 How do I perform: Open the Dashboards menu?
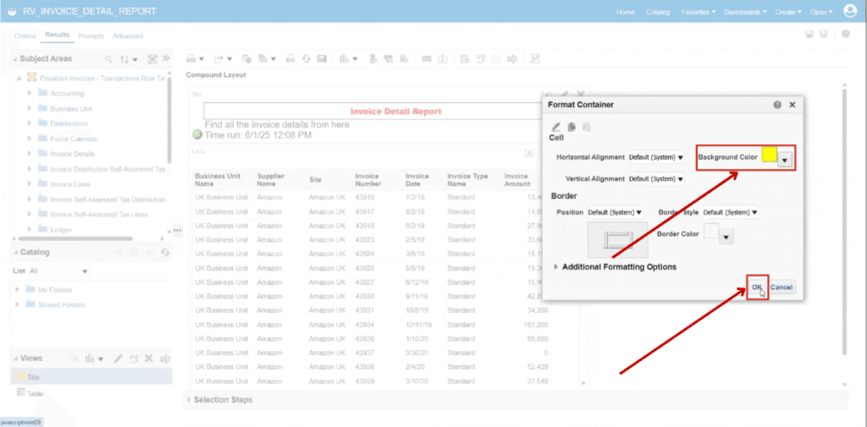point(745,12)
